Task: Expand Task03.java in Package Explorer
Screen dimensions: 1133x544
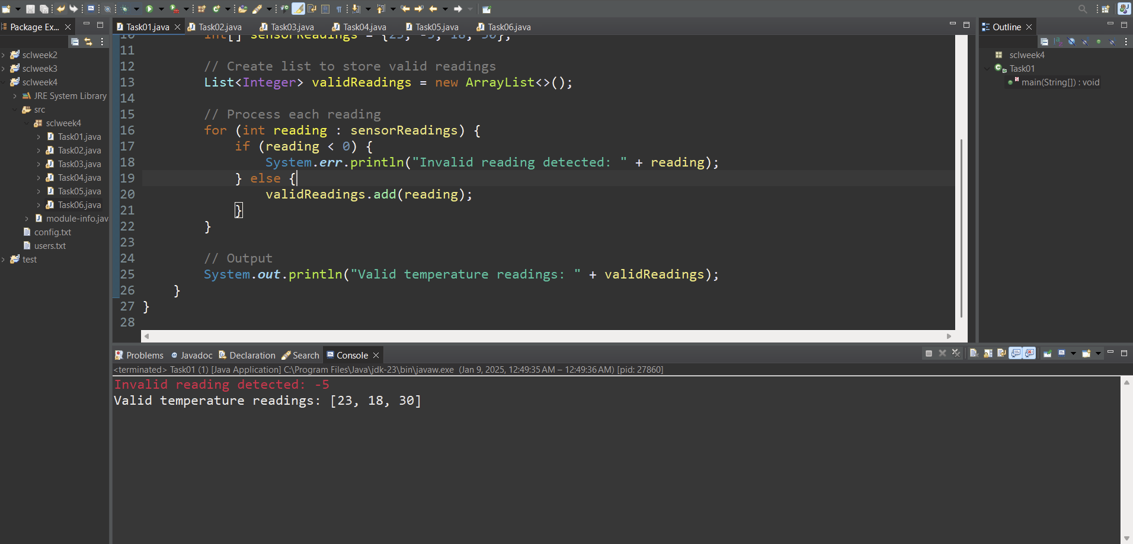Action: [39, 164]
